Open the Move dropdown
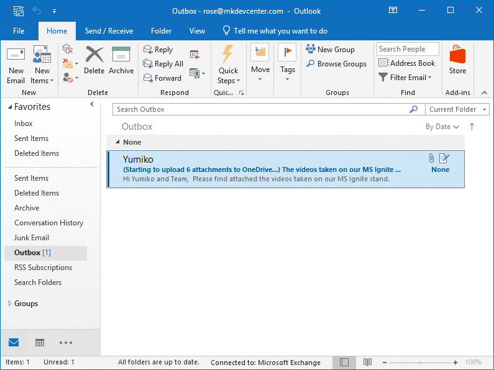494x370 pixels. 260,63
